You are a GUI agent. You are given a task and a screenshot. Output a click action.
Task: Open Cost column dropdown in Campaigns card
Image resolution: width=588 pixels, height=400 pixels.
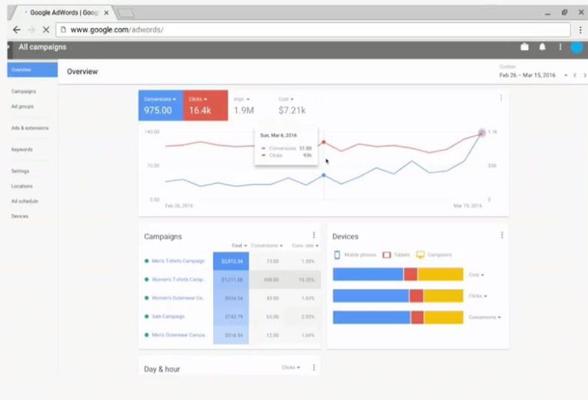pyautogui.click(x=239, y=245)
